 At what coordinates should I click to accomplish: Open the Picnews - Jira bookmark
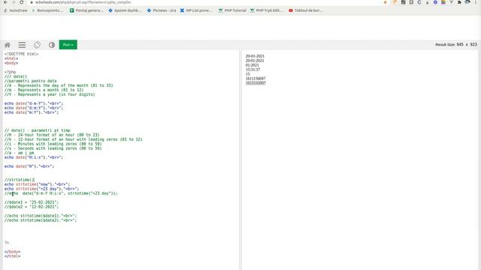[x=162, y=10]
